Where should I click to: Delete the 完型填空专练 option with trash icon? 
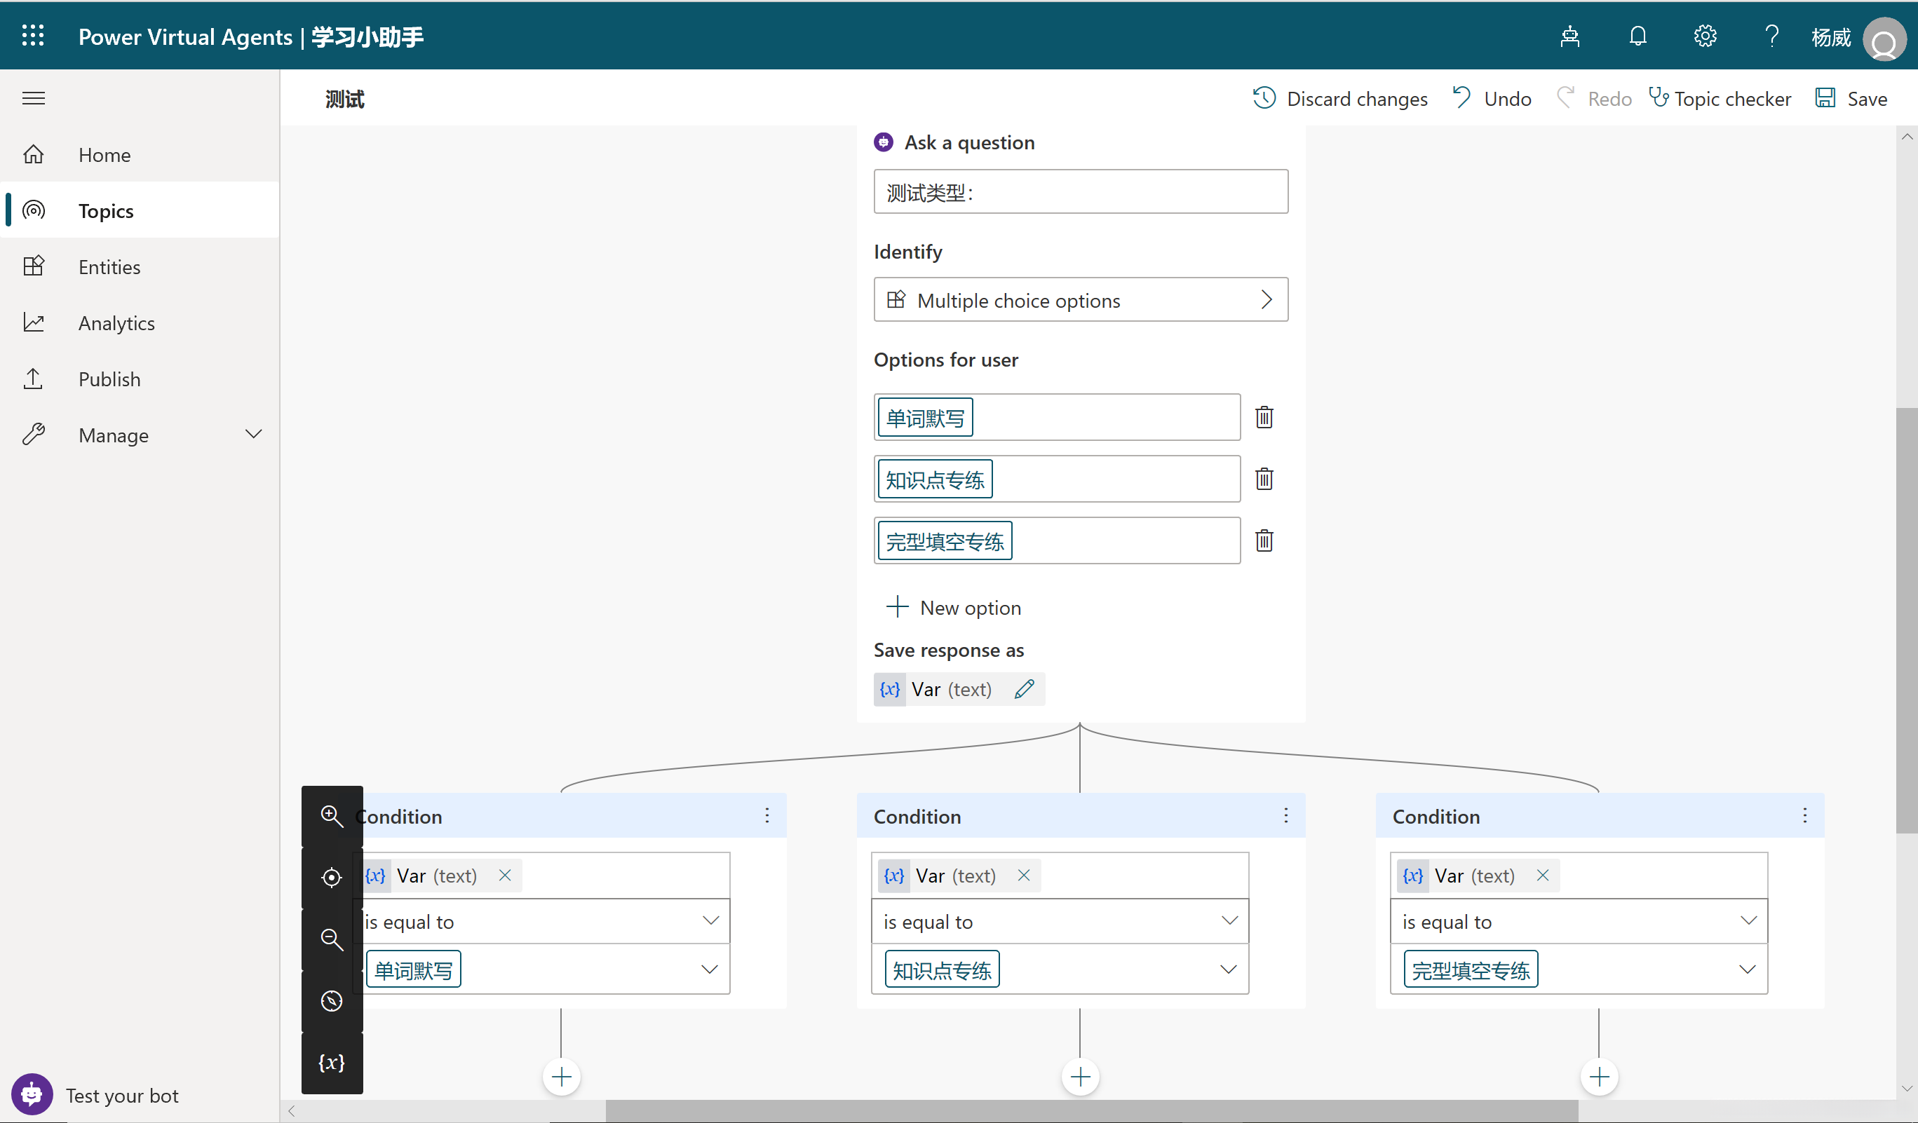click(1264, 540)
